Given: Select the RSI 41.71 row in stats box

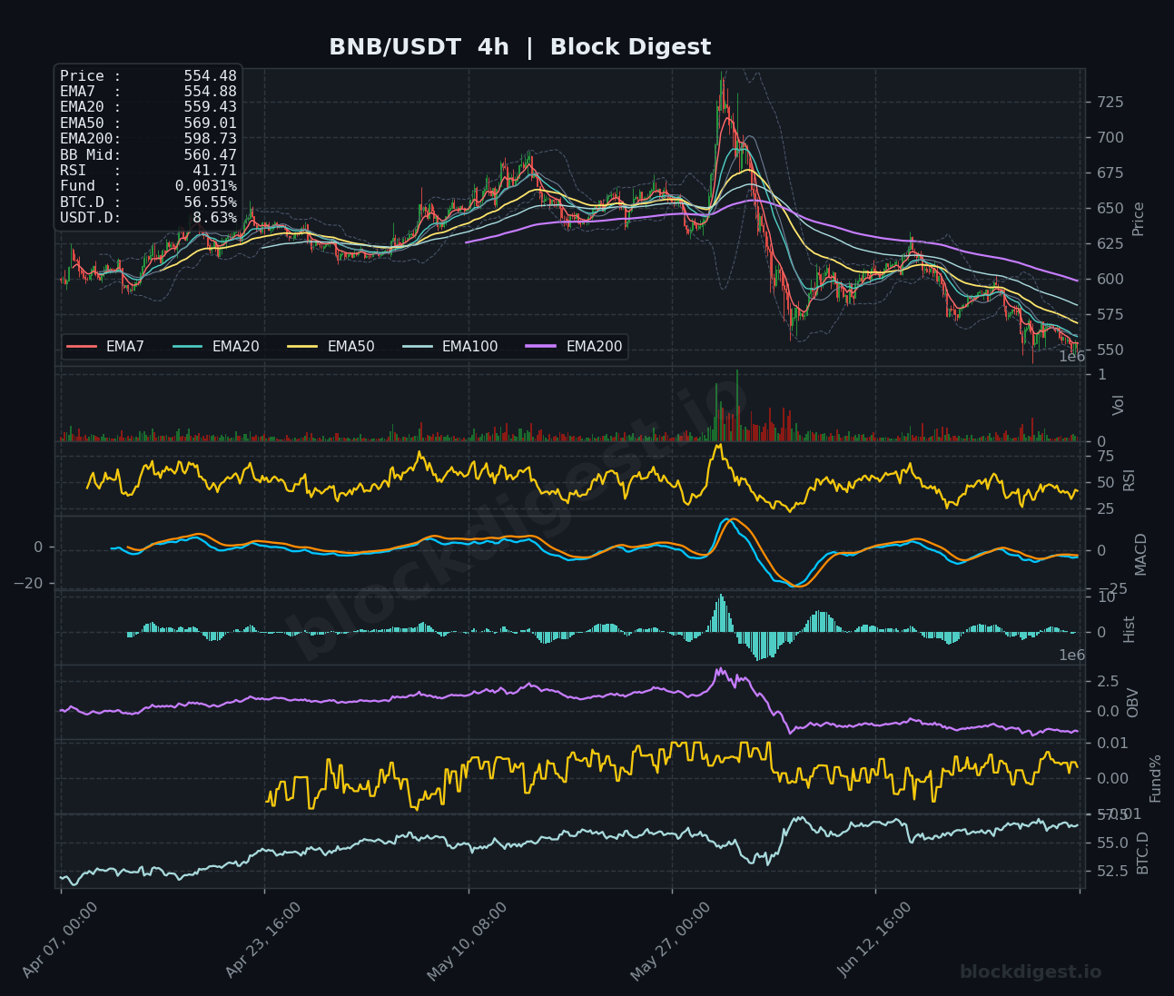Looking at the screenshot, I should point(148,171).
